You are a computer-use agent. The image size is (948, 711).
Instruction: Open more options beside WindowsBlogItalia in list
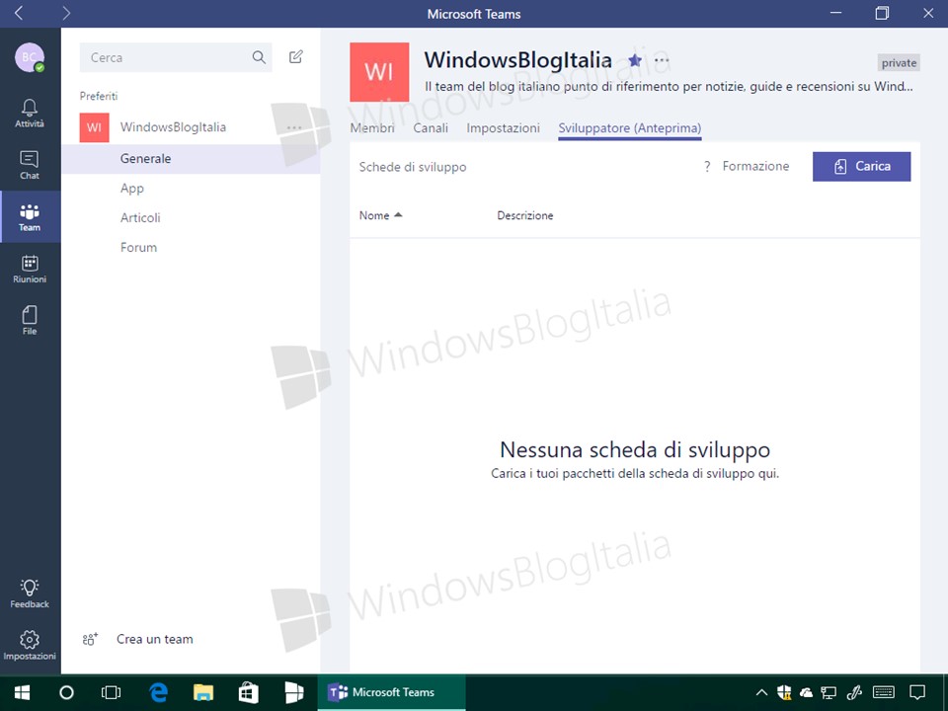pos(294,127)
